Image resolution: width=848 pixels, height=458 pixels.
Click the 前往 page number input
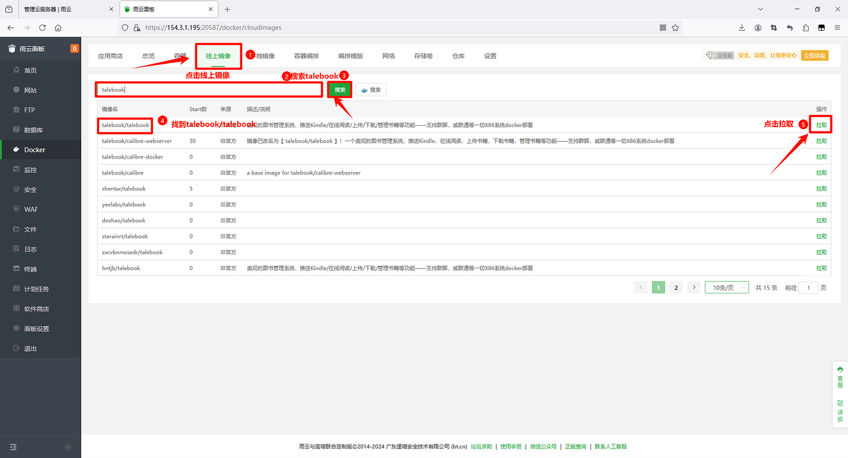click(808, 287)
